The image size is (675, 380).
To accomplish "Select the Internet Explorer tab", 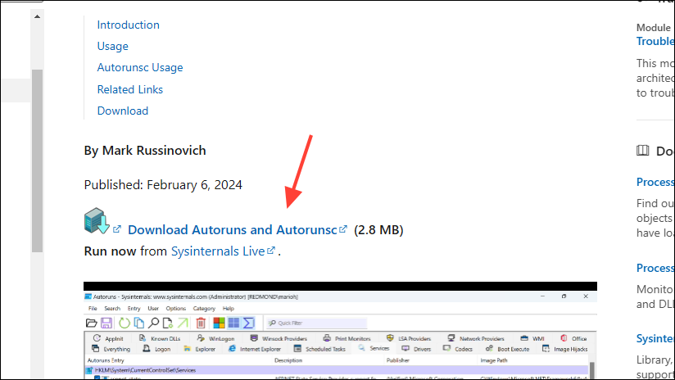I will [x=255, y=349].
